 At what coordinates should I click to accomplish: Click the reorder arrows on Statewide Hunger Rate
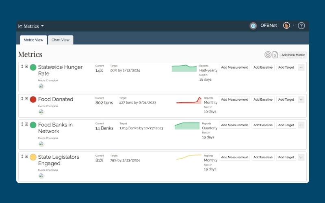[22, 67]
